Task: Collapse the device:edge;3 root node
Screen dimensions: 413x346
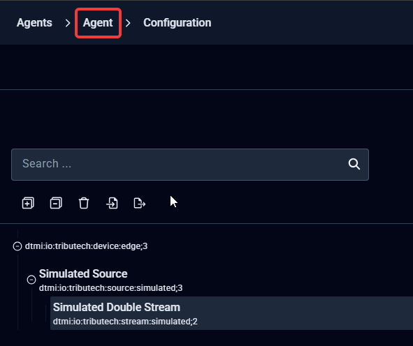Action: coord(17,246)
